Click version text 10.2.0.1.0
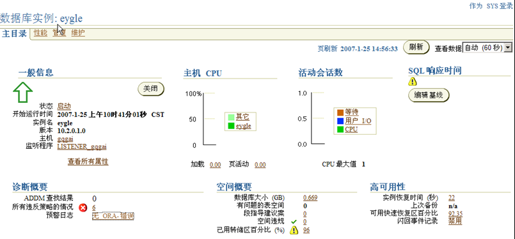 (72, 131)
